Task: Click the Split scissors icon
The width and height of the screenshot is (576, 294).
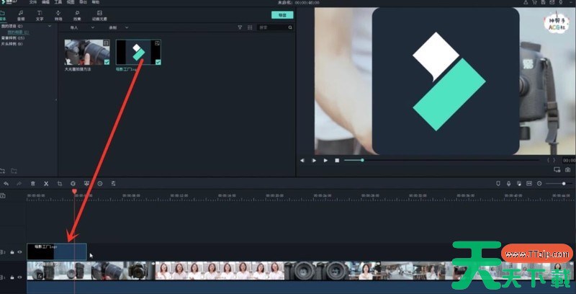Action: [x=46, y=183]
